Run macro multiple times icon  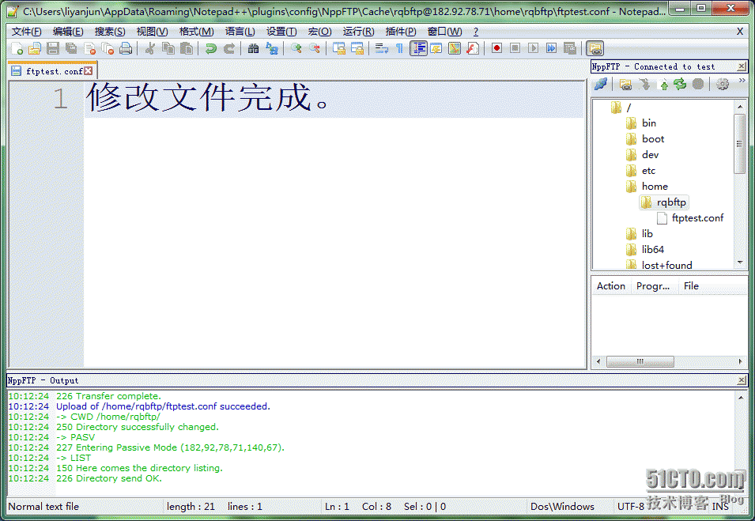point(551,49)
